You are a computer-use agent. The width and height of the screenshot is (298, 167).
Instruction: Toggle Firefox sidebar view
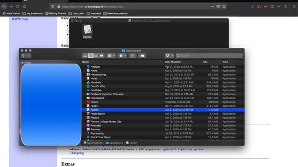[x=272, y=6]
